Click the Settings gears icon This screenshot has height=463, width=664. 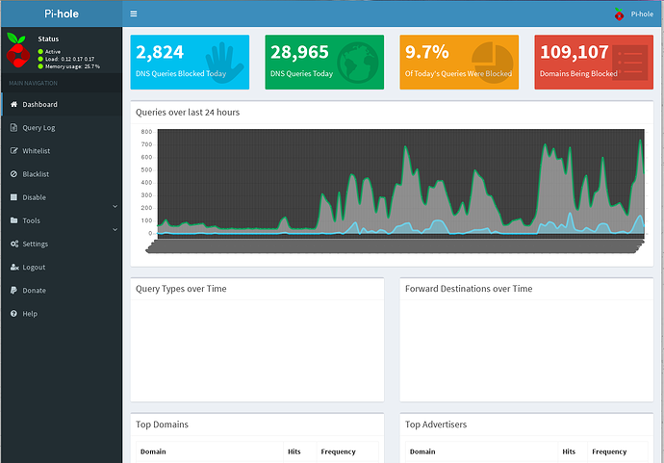click(x=13, y=244)
